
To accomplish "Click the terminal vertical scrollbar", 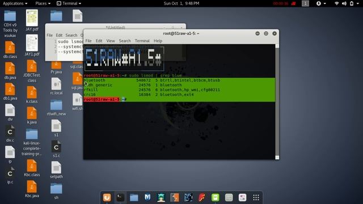I will [x=277, y=102].
